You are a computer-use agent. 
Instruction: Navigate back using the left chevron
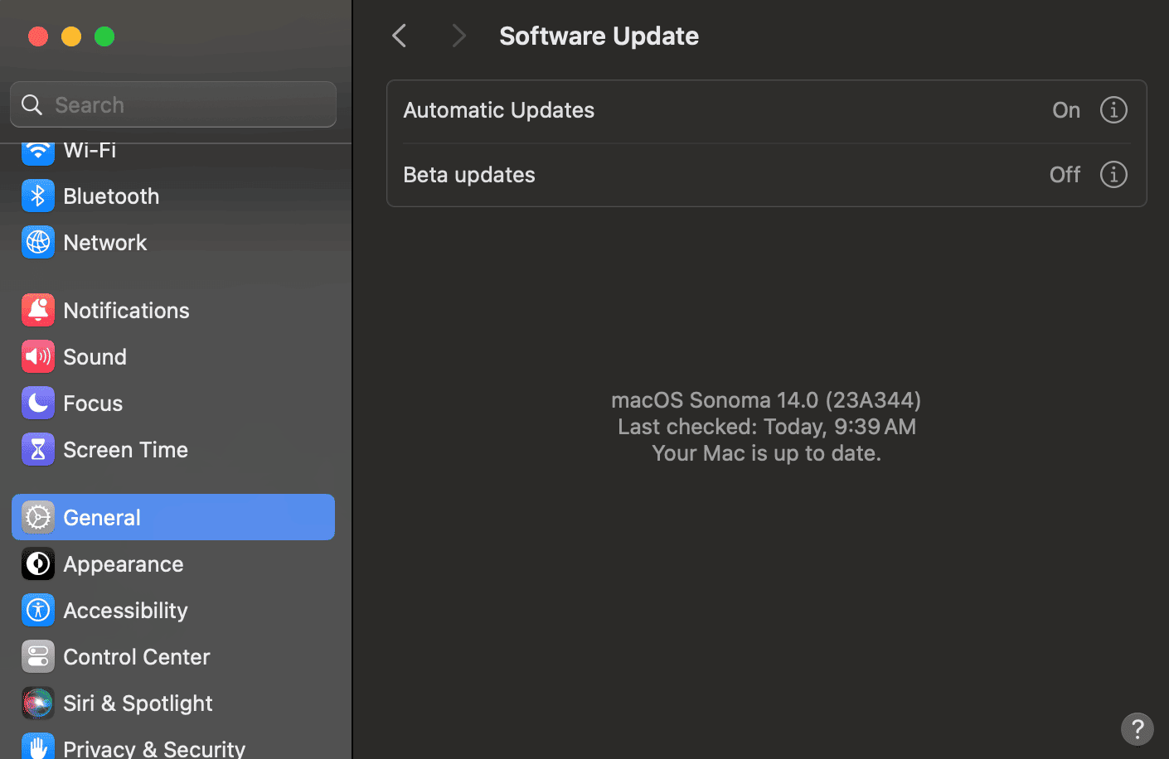(399, 36)
